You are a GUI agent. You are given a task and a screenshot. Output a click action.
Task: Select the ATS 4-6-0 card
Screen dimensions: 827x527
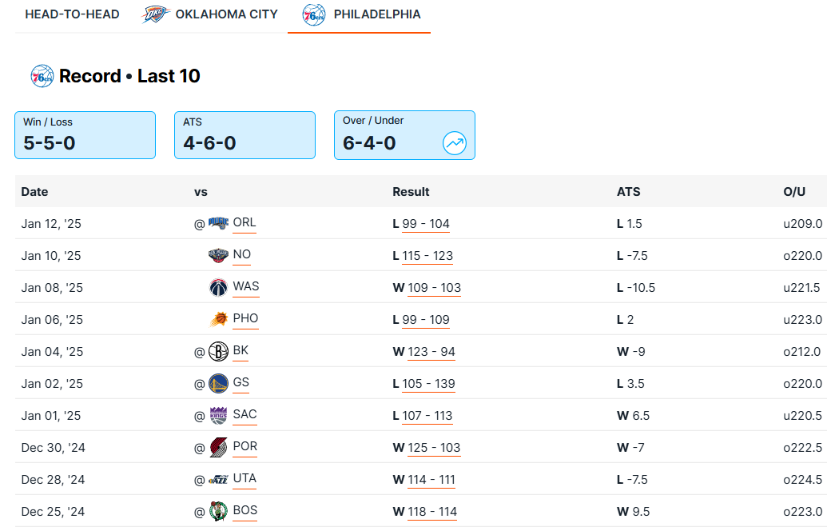(x=245, y=135)
